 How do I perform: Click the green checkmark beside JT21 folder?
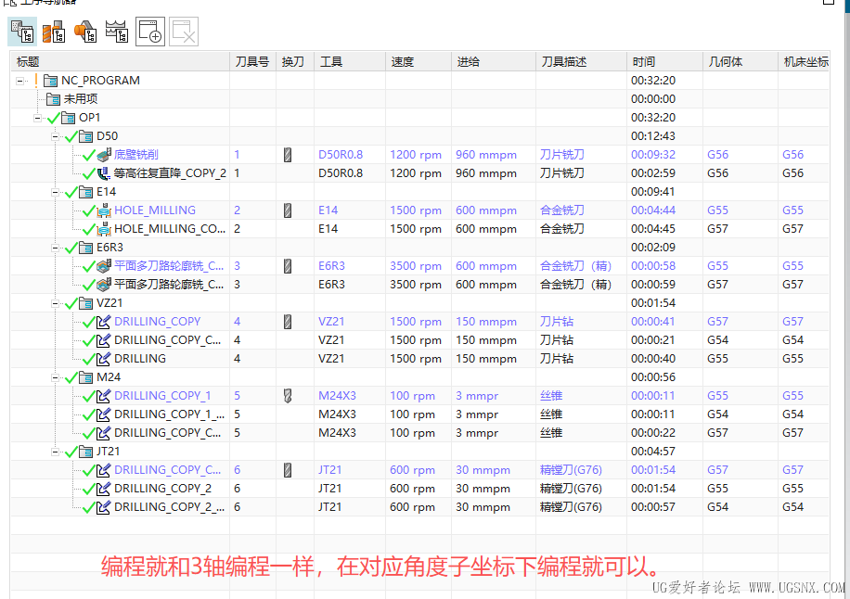point(71,452)
